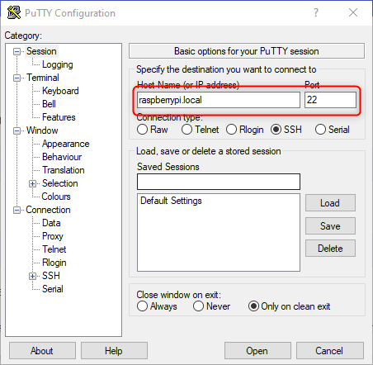373x365 pixels.
Task: Click the Saved Sessions text field
Action: [x=219, y=182]
